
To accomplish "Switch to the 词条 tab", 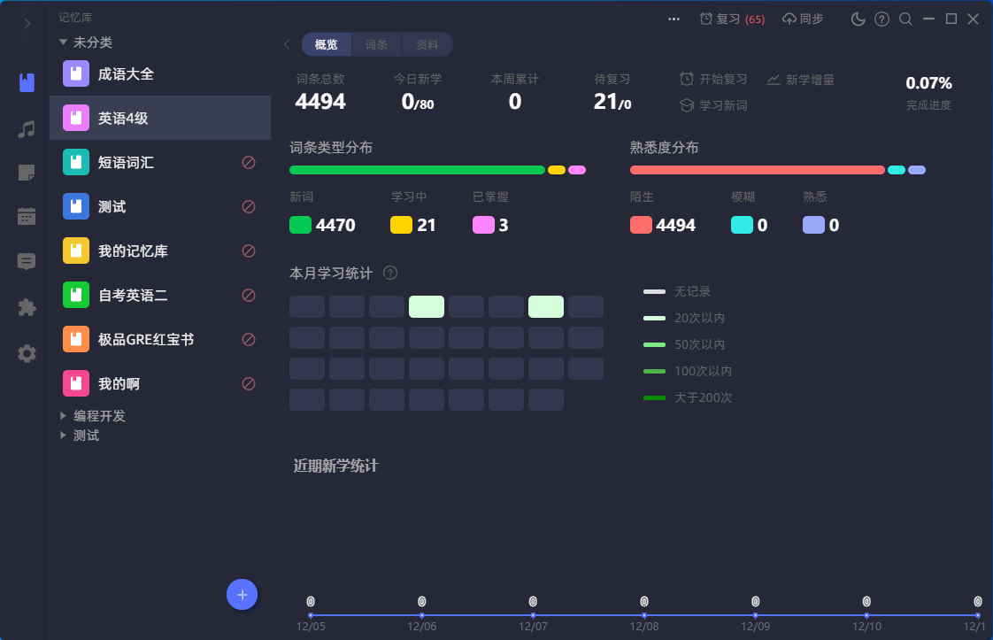I will (x=376, y=44).
